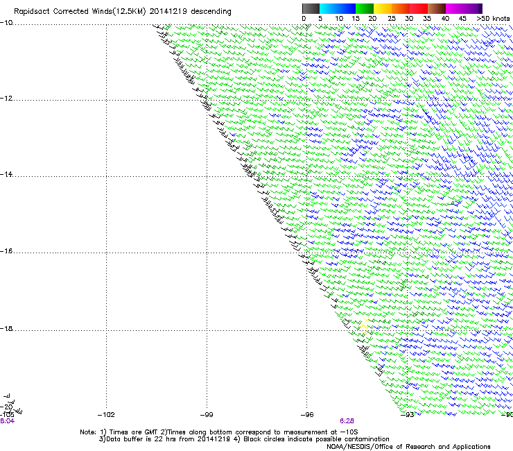Select the gray 0-5 knots legend color

[x=311, y=8]
